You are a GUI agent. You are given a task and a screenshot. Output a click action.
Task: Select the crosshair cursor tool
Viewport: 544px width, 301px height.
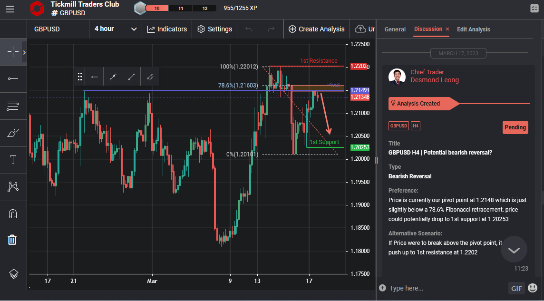pos(13,52)
